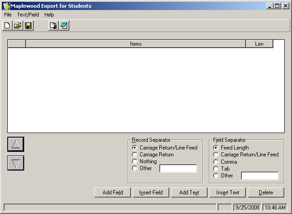Open the Help menu
The height and width of the screenshot is (214, 292).
(49, 15)
